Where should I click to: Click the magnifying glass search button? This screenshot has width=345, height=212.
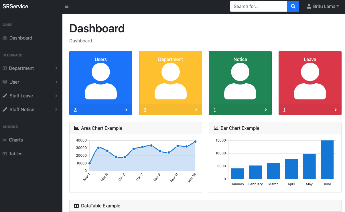point(293,6)
